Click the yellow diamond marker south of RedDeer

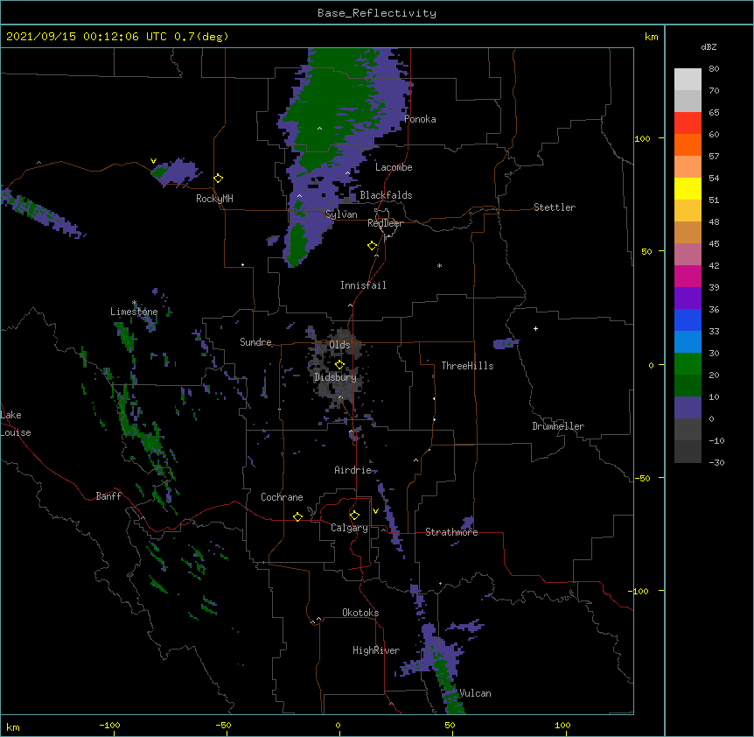(373, 246)
